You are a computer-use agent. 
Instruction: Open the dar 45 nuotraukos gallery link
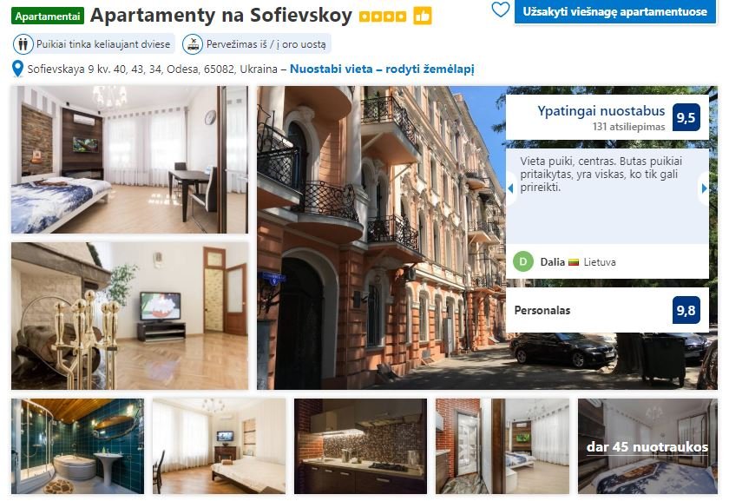pos(647,446)
